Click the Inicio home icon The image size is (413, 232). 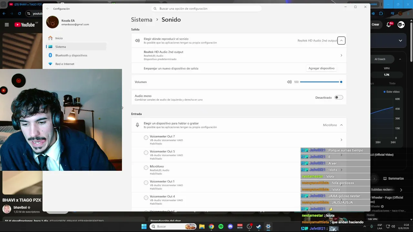(50, 38)
